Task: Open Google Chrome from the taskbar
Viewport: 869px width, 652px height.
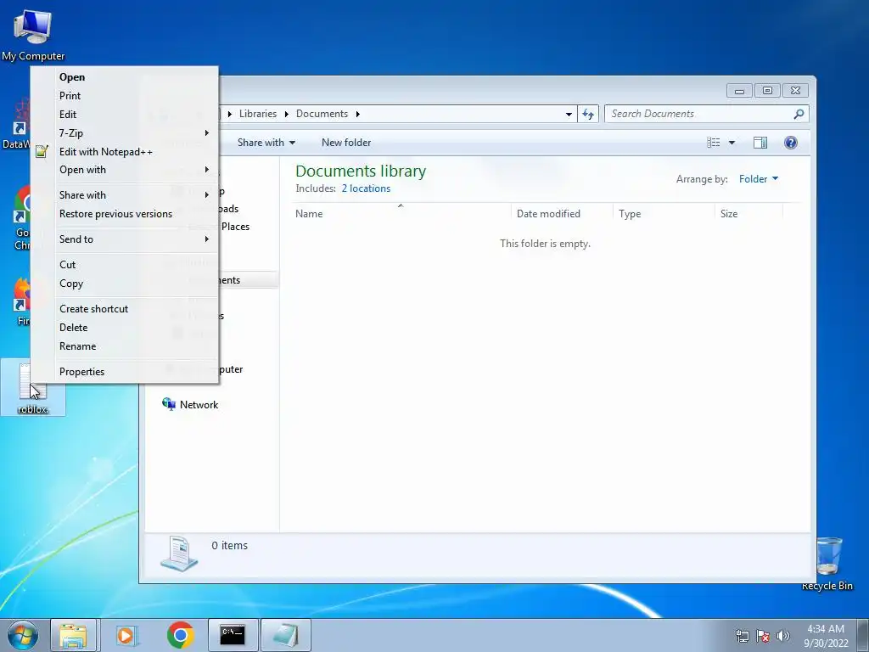Action: coord(180,635)
